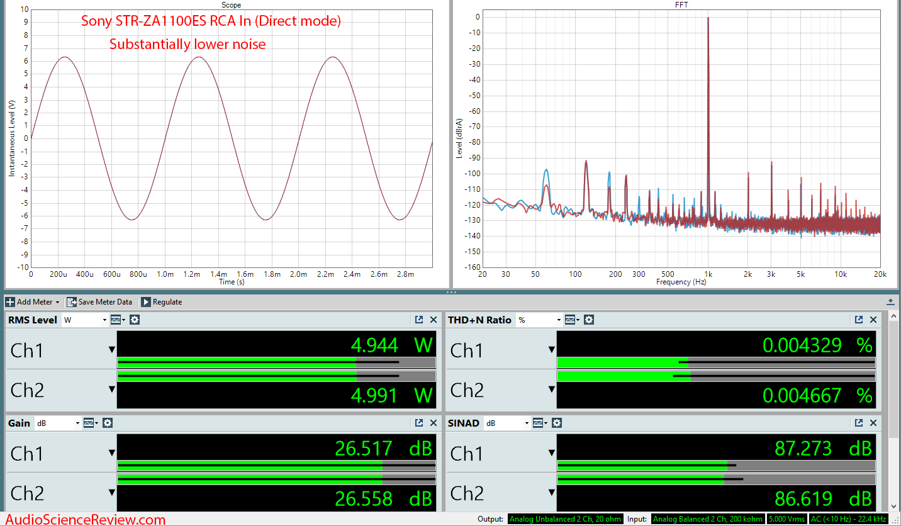Click the RMS Level Ch2 reading '4.991 W'
The height and width of the screenshot is (526, 901).
coord(391,395)
